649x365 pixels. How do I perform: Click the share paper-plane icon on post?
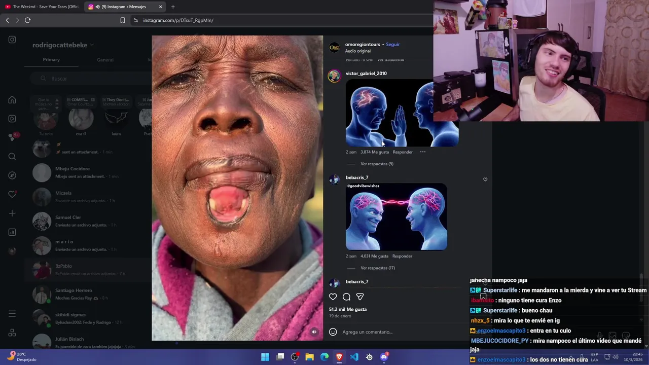pos(360,297)
